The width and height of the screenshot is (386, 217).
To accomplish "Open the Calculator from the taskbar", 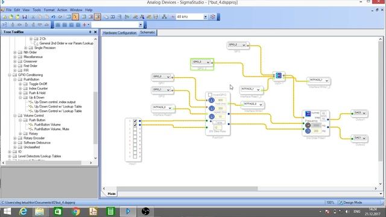I will coord(110,212).
